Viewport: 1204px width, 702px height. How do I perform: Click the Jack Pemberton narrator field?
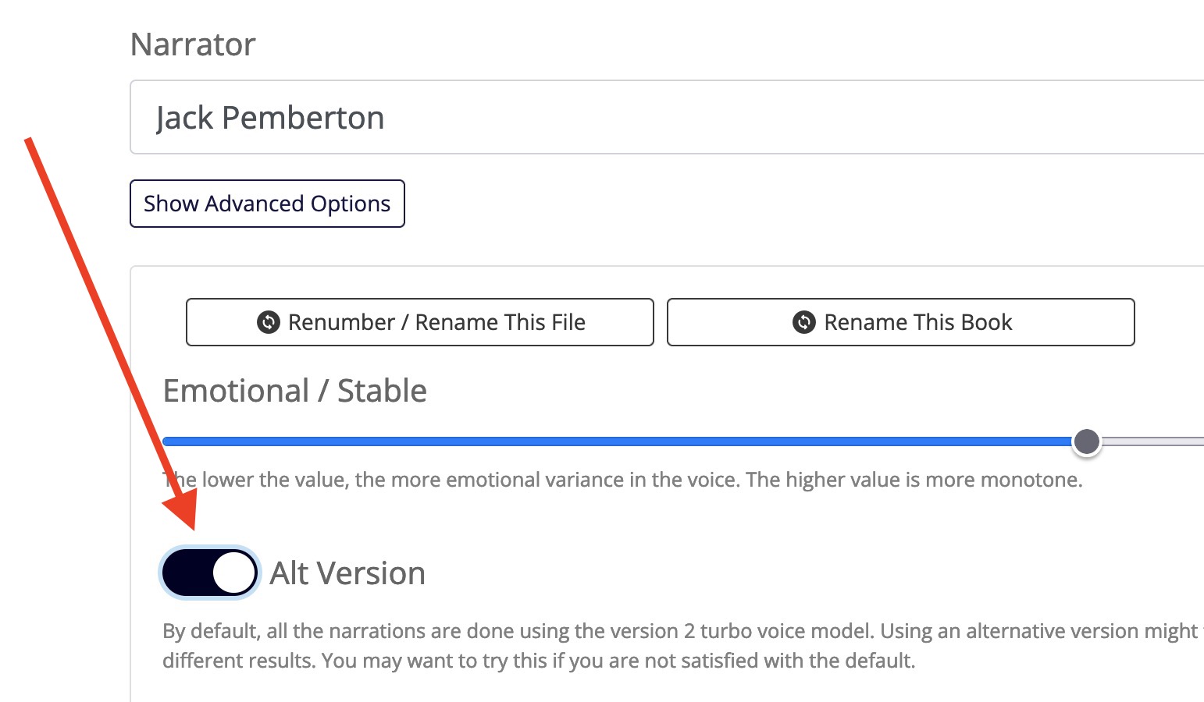tap(667, 117)
